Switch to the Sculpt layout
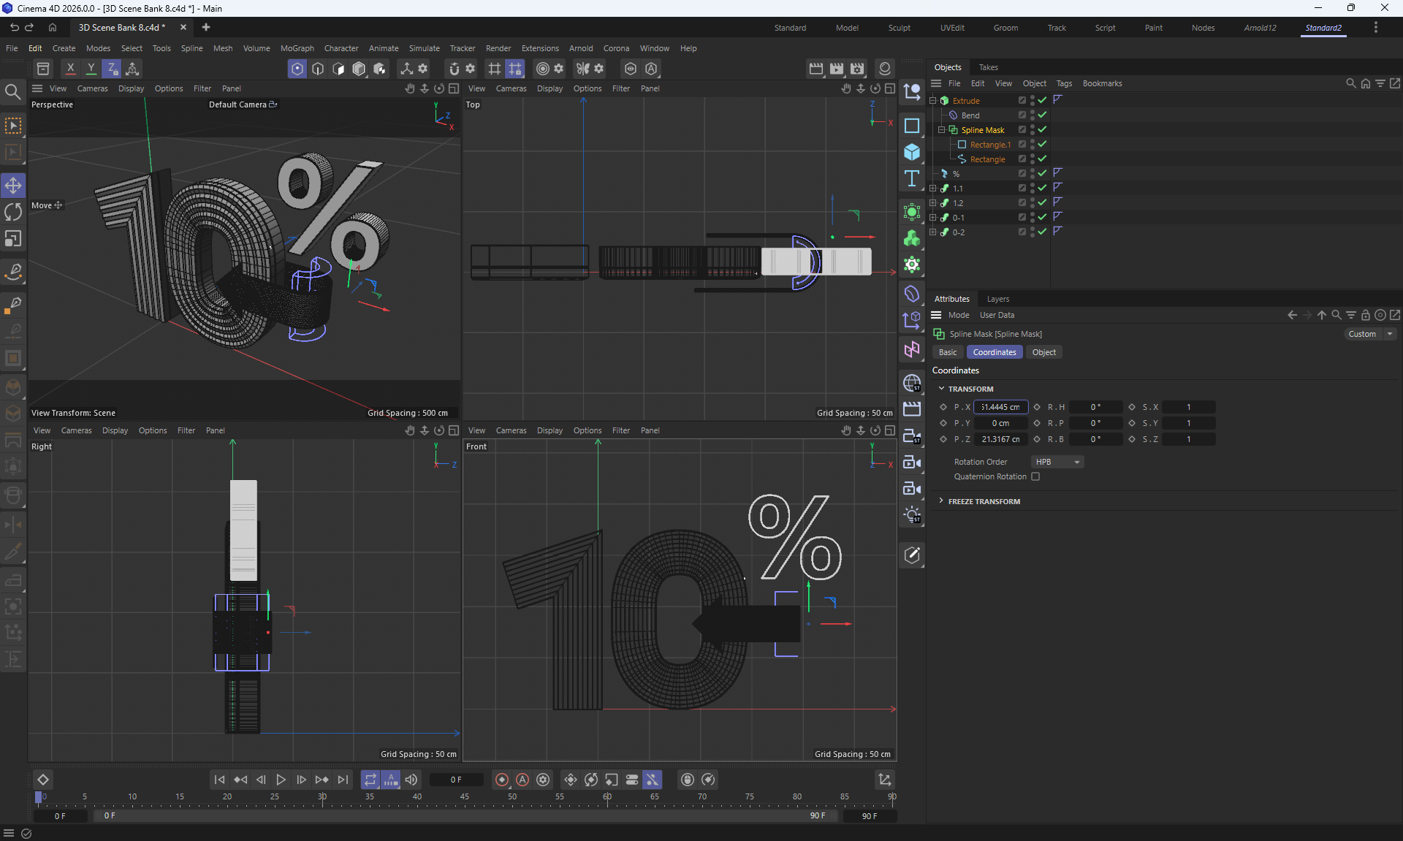 pos(899,28)
